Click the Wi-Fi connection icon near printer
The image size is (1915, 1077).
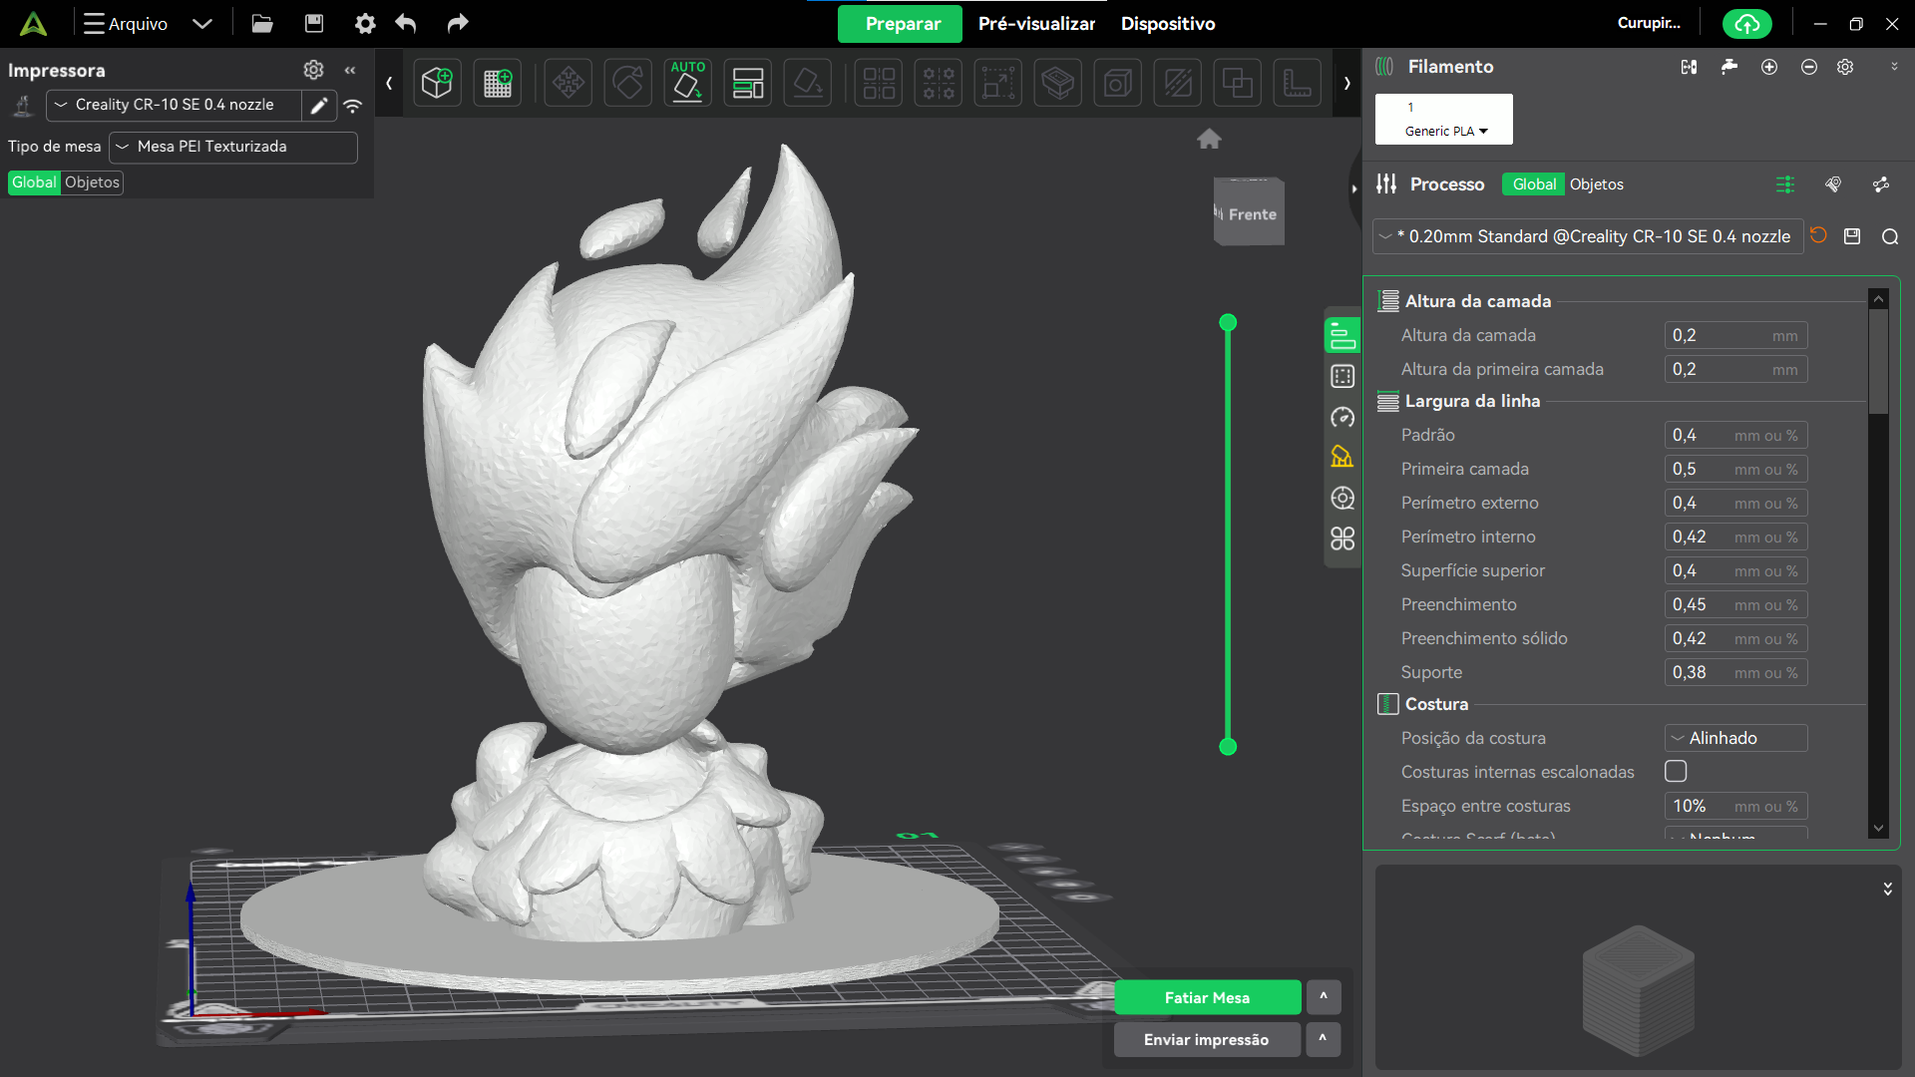(353, 106)
